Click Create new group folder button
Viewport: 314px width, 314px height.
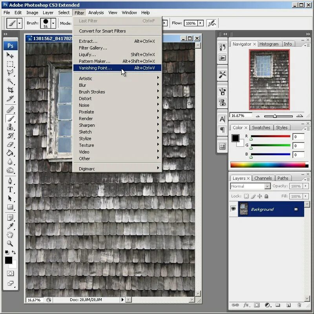click(278, 305)
